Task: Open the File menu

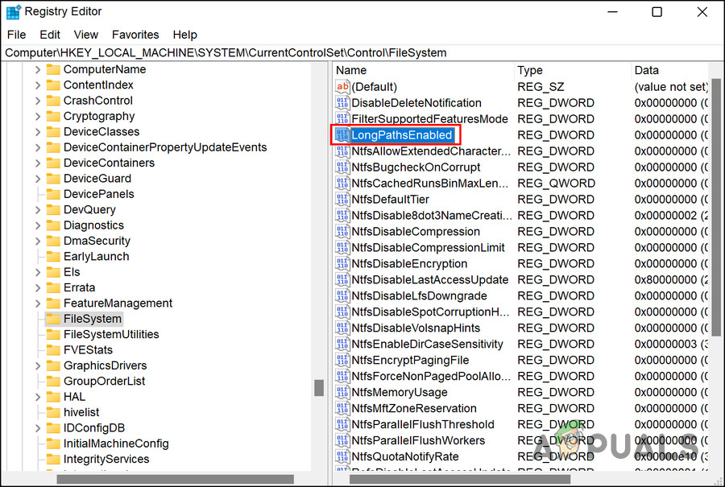Action: click(17, 35)
